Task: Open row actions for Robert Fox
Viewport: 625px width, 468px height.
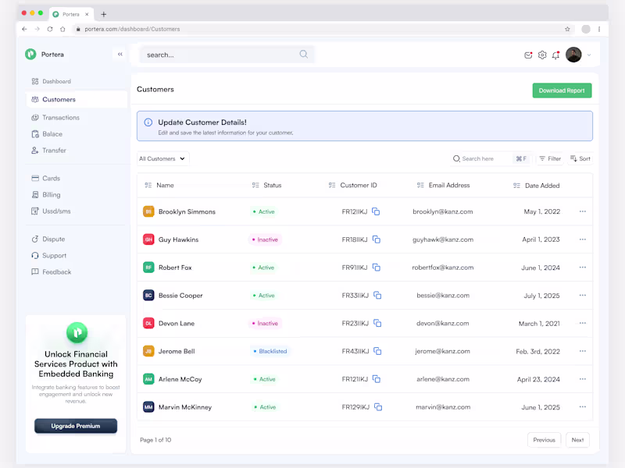Action: (x=582, y=267)
